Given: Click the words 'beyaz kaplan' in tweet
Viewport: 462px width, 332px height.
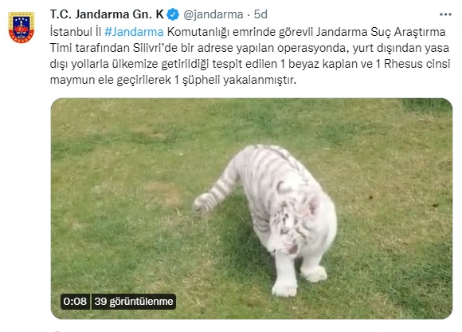Looking at the screenshot, I should 325,64.
